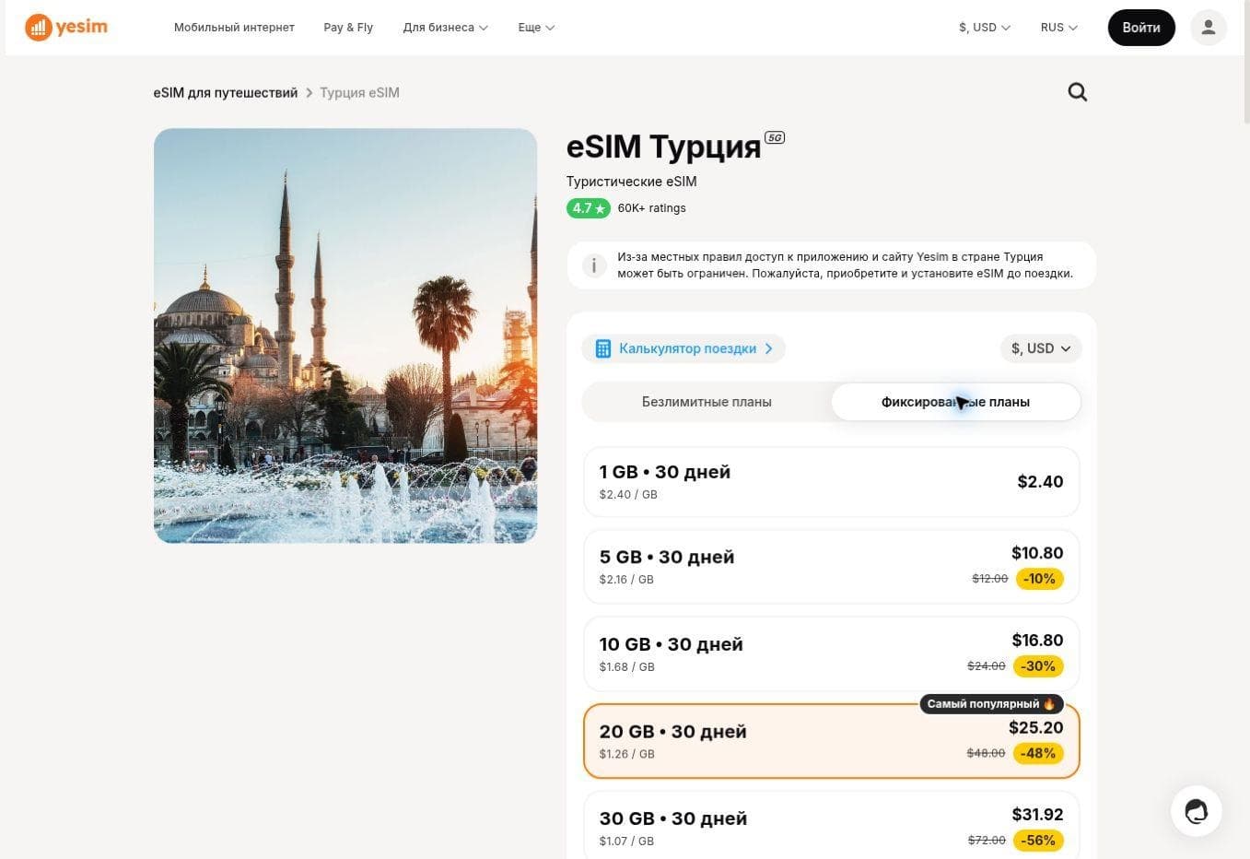Click the -56% discount badge
Viewport: 1250px width, 859px height.
tap(1038, 841)
